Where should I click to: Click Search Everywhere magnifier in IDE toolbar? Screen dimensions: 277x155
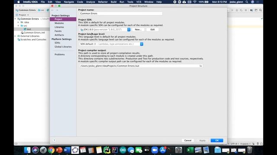click(x=261, y=10)
